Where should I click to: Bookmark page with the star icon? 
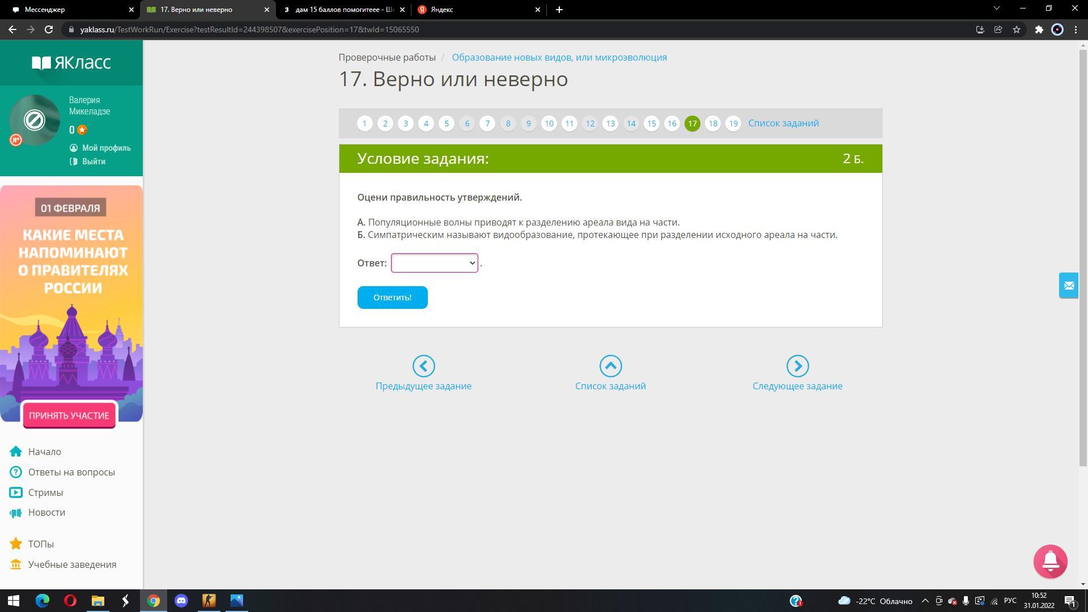pos(1017,29)
